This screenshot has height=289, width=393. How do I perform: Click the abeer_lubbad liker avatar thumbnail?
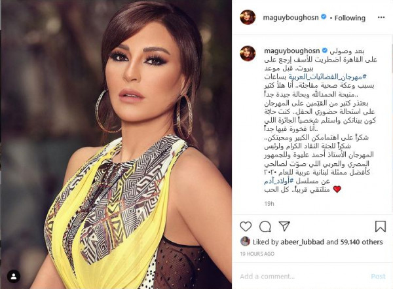point(245,242)
